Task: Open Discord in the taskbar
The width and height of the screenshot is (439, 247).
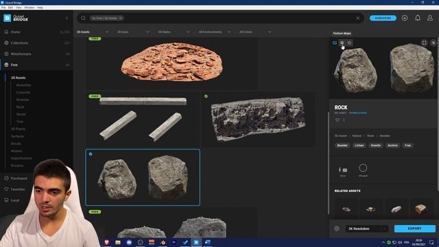Action: pyautogui.click(x=129, y=242)
